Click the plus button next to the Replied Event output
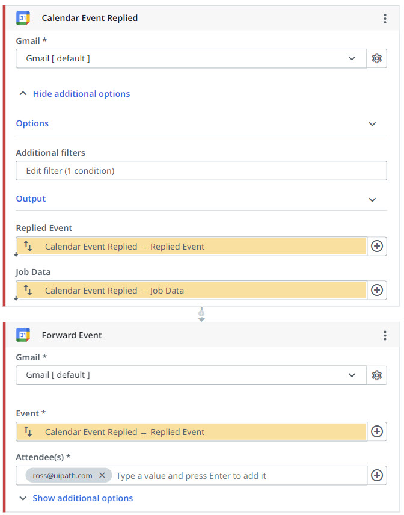Screen dimensions: 404x515 [377, 246]
